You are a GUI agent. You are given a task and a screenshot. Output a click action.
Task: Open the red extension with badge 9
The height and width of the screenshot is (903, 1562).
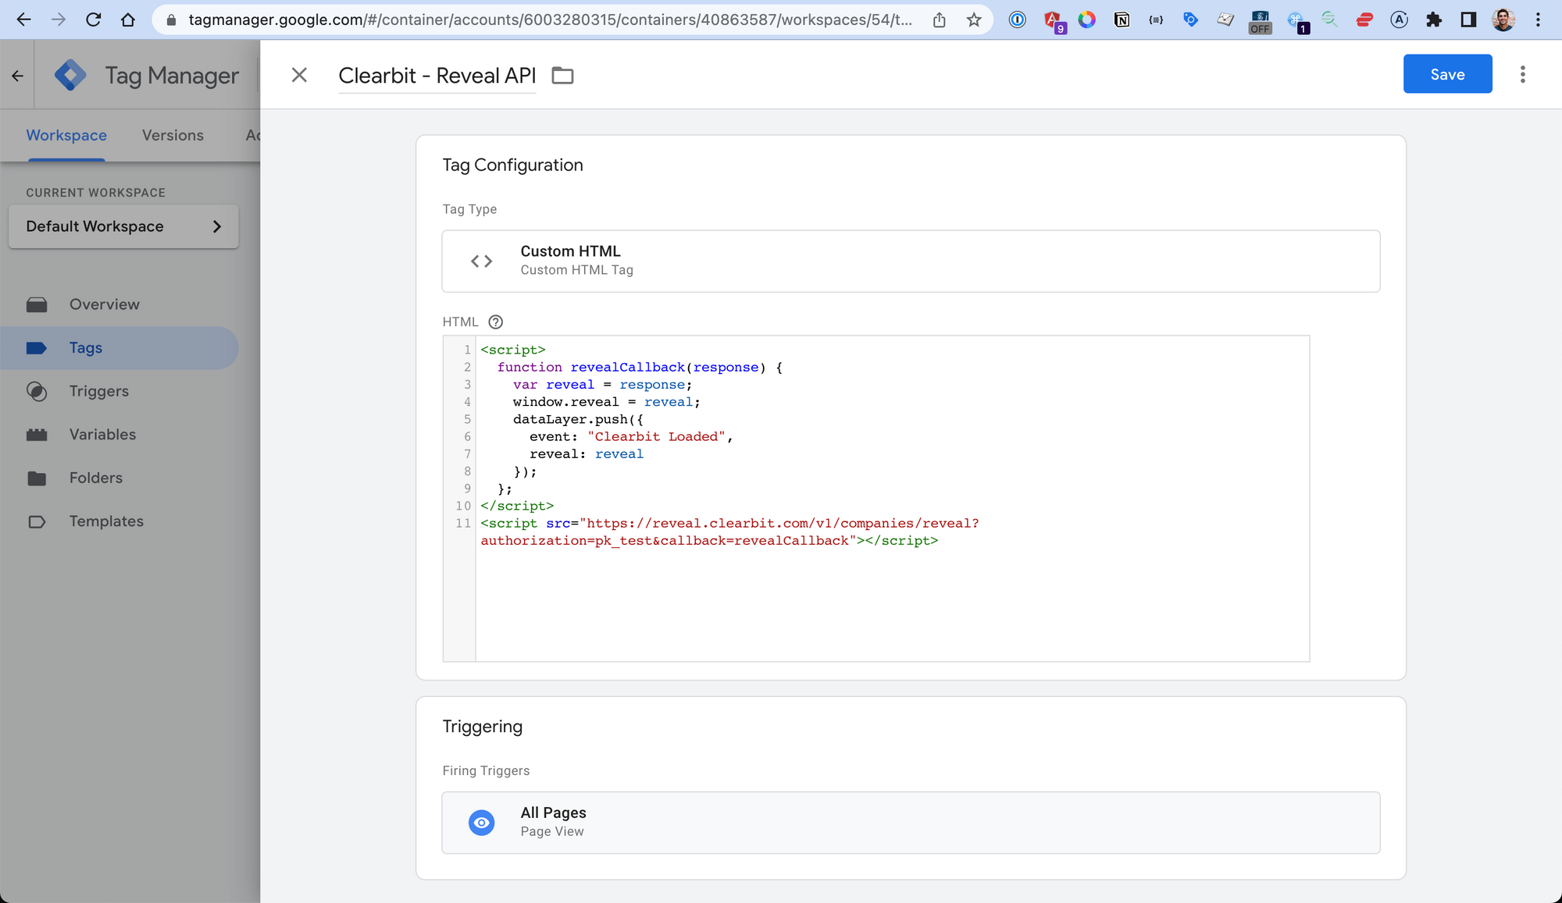pos(1053,20)
